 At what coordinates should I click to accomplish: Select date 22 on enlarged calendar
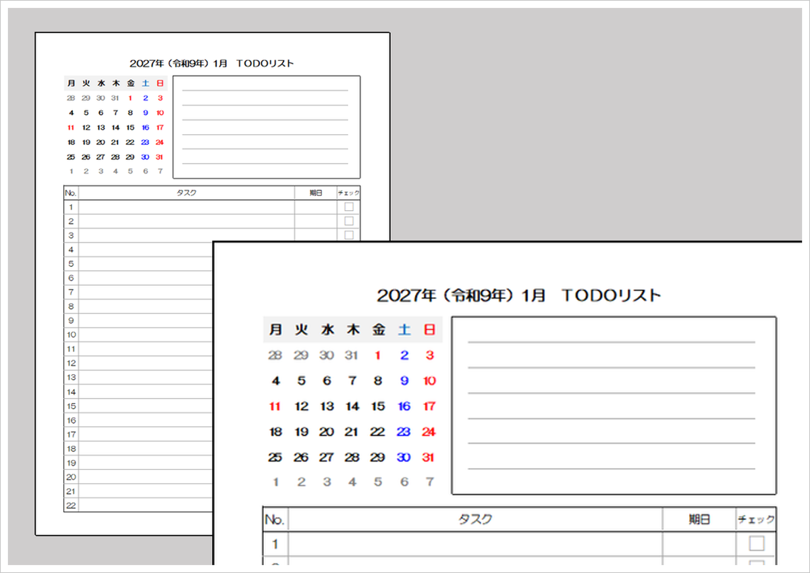point(378,432)
